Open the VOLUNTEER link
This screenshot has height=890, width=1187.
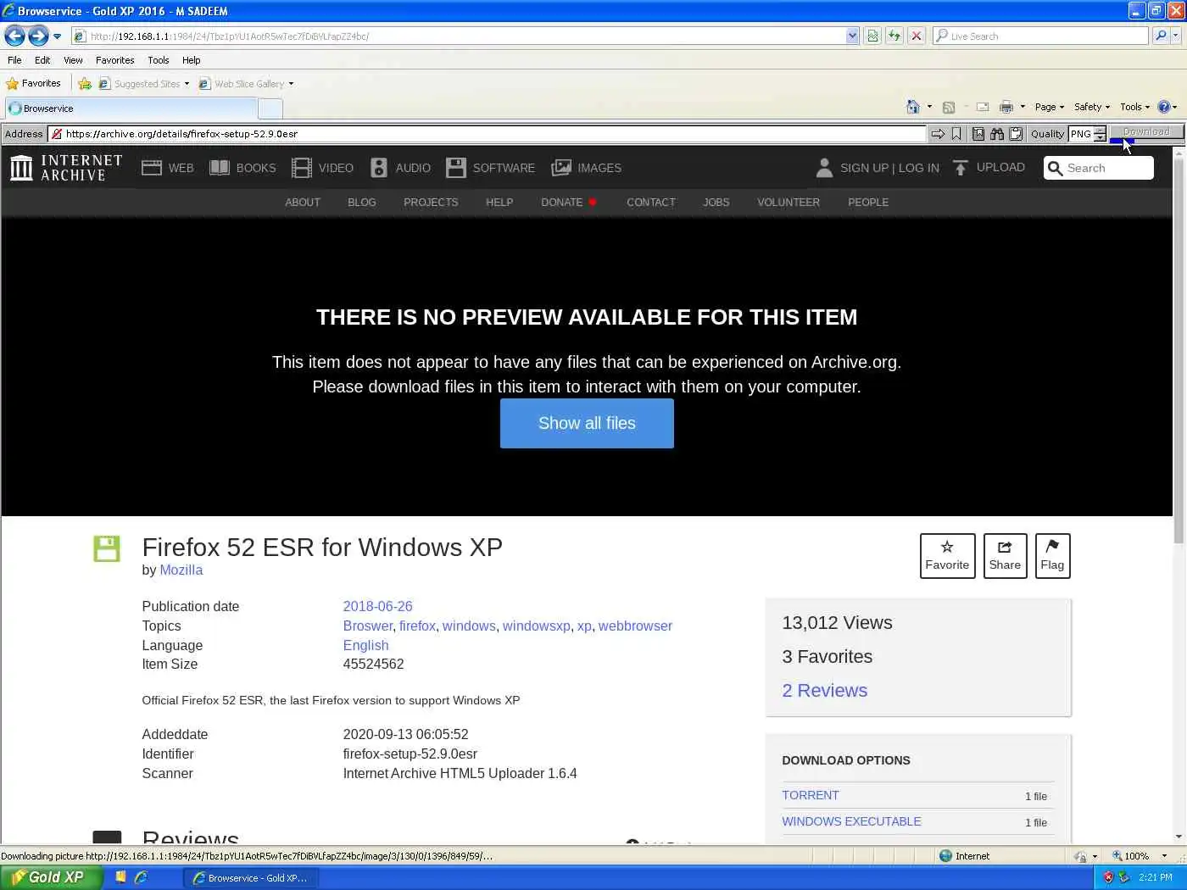click(x=789, y=203)
